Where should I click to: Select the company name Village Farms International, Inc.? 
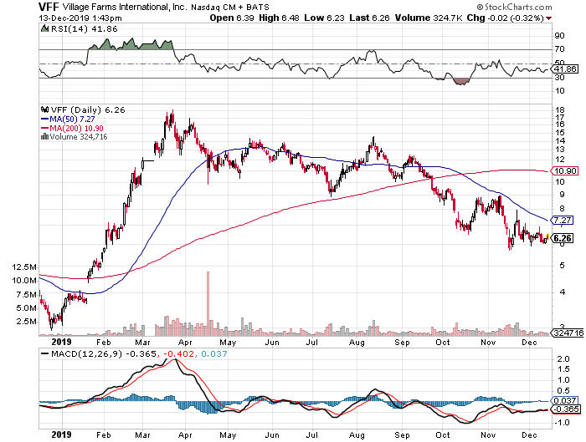[125, 7]
